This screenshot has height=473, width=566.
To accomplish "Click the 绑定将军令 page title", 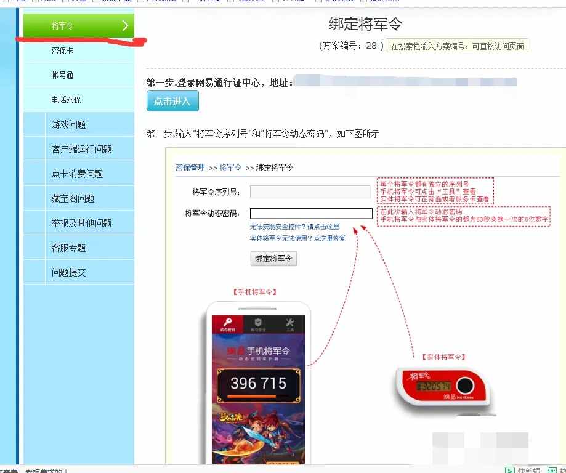I will pyautogui.click(x=365, y=24).
